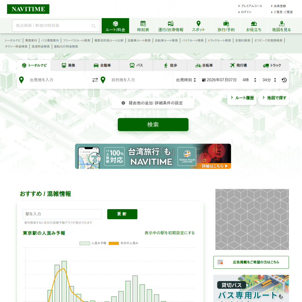Open the 34分 minute dropdown

(269, 80)
